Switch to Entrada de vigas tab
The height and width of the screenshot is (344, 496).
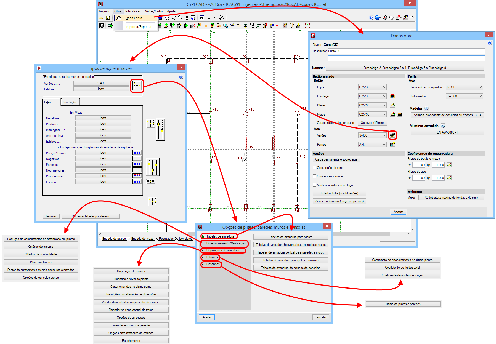pos(142,239)
